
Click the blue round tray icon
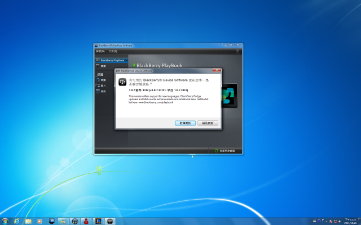(319, 221)
